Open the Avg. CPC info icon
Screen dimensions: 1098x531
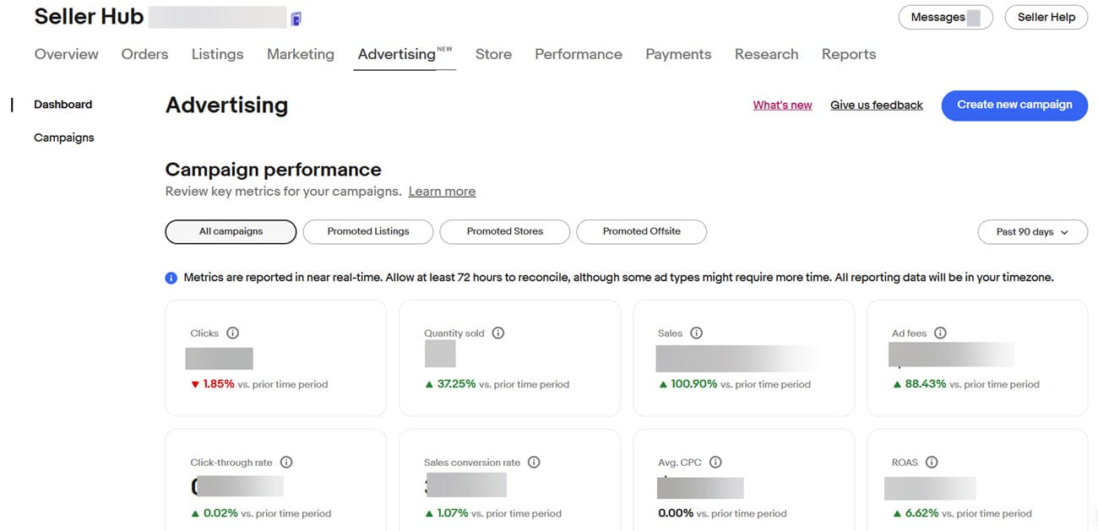[x=716, y=463]
